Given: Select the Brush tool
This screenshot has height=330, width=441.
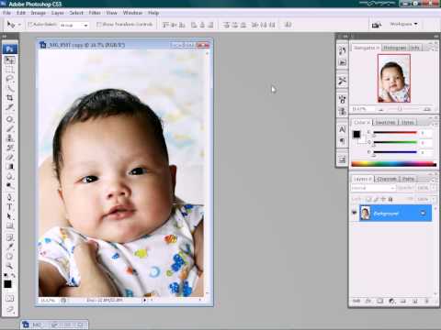Looking at the screenshot, I should point(10,129).
